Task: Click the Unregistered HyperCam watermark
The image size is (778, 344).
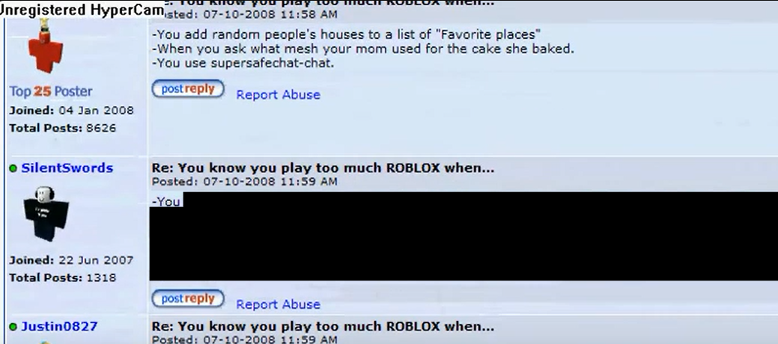Action: coord(82,10)
